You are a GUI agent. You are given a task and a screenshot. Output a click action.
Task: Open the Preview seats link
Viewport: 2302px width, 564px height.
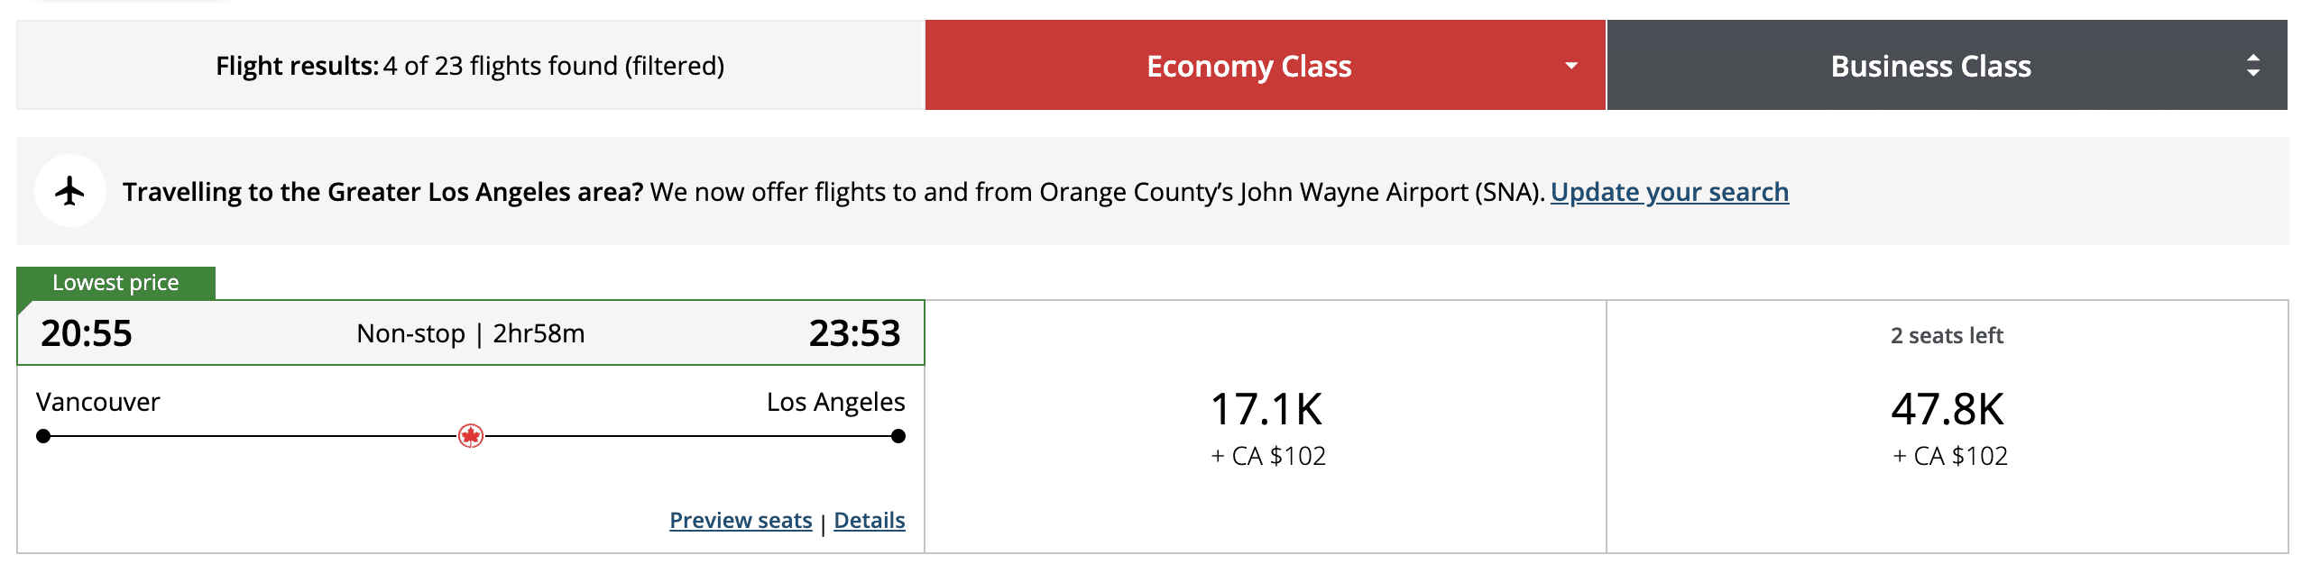coord(741,521)
